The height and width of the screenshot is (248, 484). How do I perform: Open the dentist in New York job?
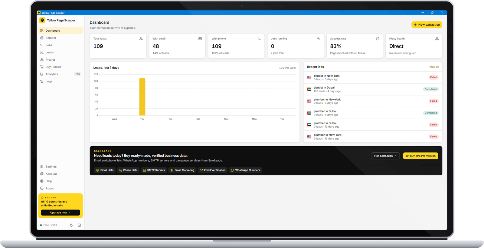(x=373, y=78)
